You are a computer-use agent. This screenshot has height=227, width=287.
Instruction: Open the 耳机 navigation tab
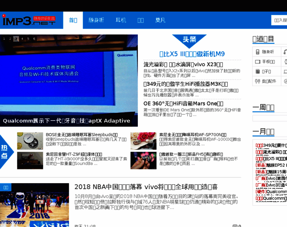tap(121, 20)
